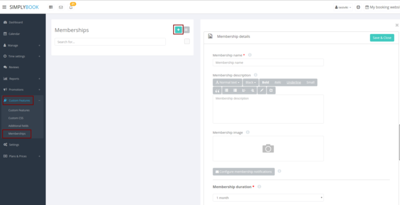Click the help lifebuoy icon in header
Screen dimensions: 400x205
[358, 7]
